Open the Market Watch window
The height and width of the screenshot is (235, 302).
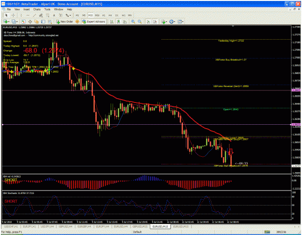[24, 22]
